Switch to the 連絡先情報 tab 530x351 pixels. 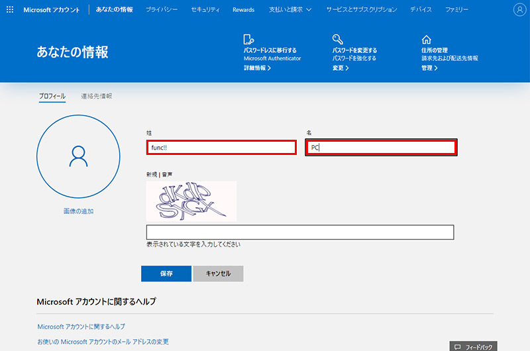(96, 96)
